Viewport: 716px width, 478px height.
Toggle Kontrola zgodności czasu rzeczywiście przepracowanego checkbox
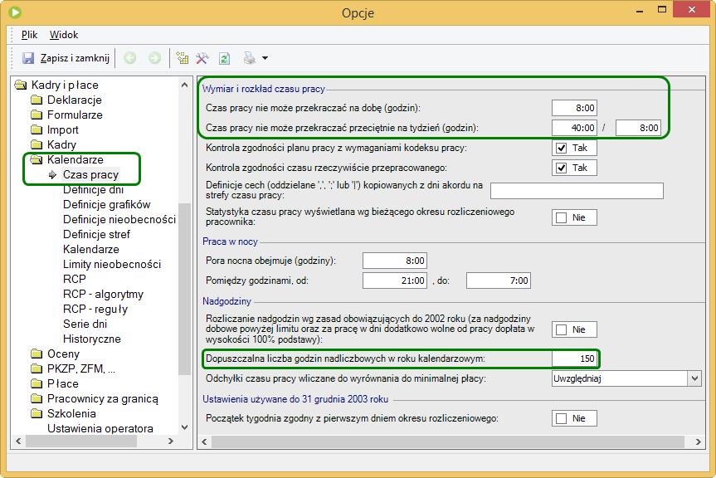(561, 168)
